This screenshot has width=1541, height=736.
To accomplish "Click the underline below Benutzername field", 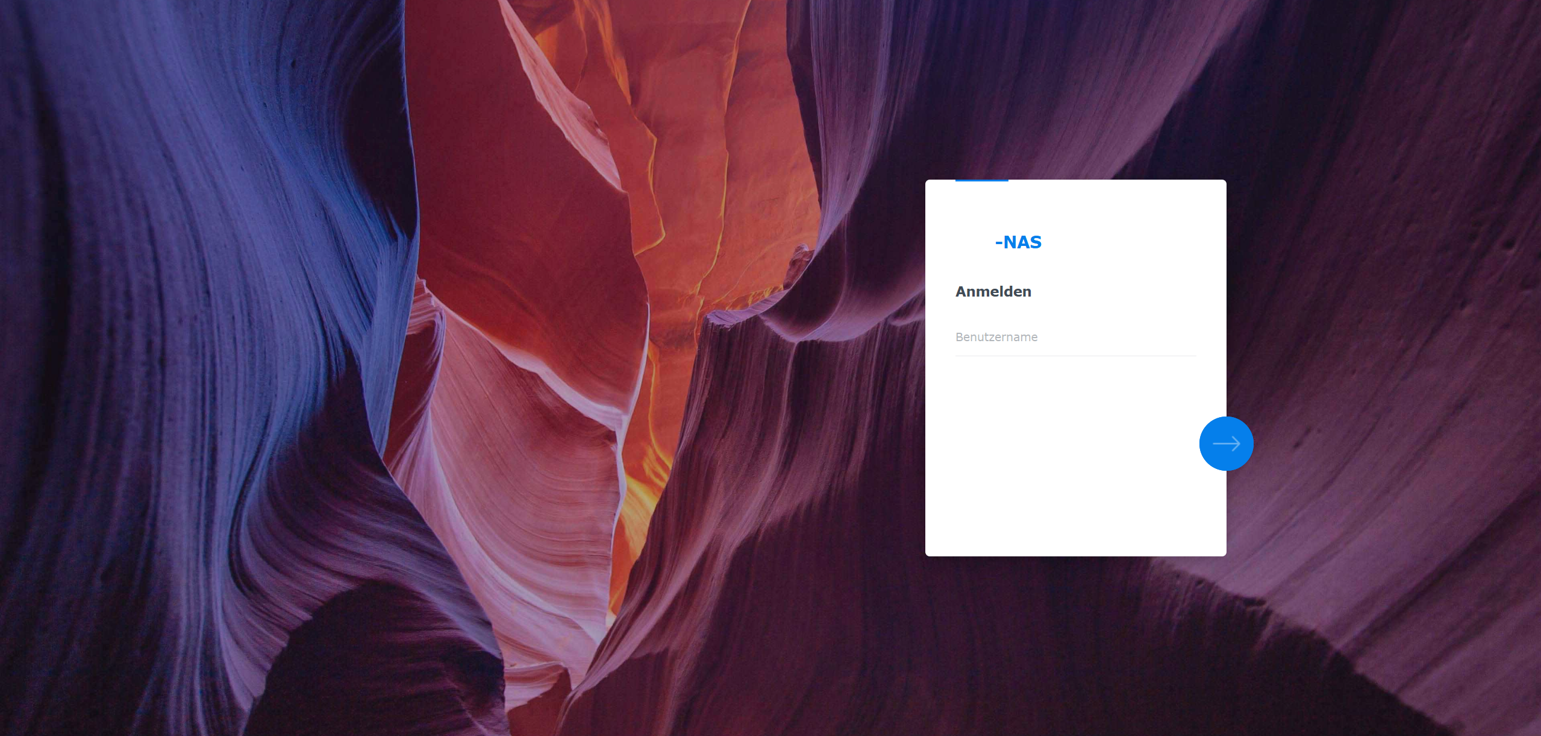I will 1075,356.
